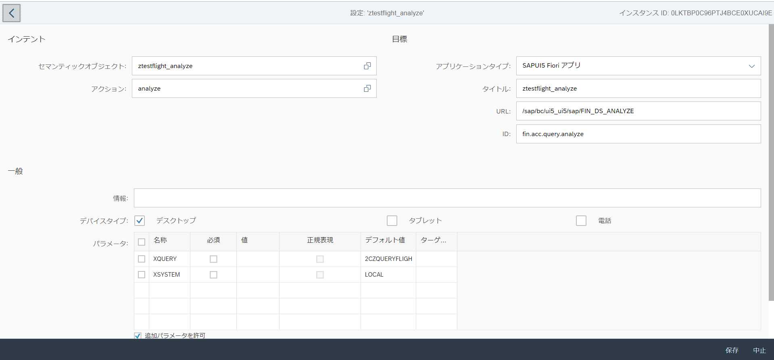Viewport: 774px width, 360px height.
Task: Expand the Application Type dropdown
Action: (751, 66)
